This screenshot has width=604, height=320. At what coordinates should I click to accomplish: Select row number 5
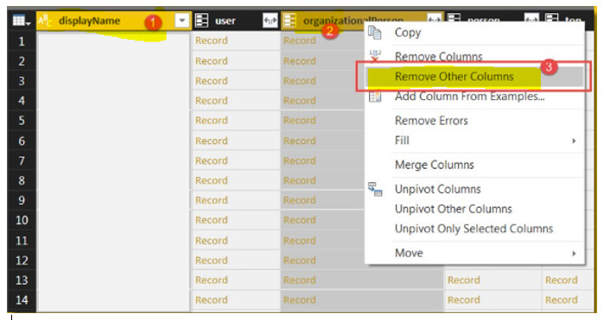pyautogui.click(x=22, y=121)
